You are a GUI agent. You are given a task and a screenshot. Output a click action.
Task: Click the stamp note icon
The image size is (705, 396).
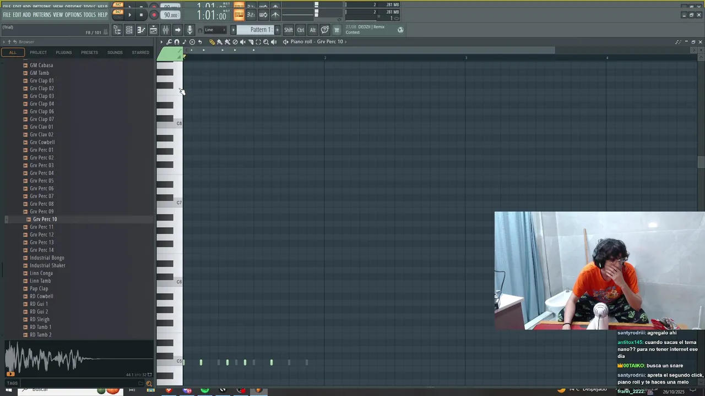(x=185, y=42)
